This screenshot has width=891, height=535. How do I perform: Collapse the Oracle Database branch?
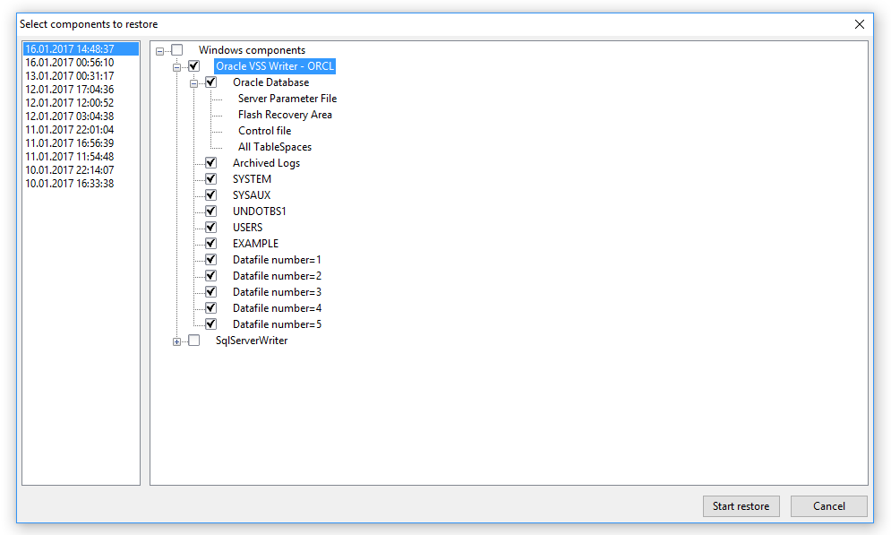(193, 82)
